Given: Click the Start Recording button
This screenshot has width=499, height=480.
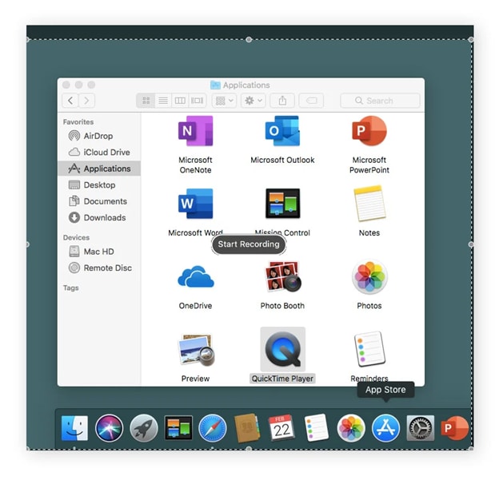Looking at the screenshot, I should [x=249, y=244].
